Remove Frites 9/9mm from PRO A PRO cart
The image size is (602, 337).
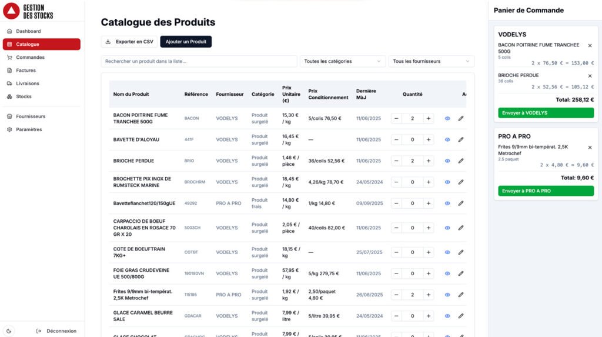click(590, 148)
